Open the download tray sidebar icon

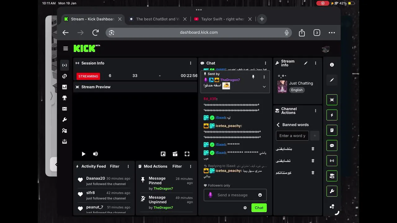[65, 141]
